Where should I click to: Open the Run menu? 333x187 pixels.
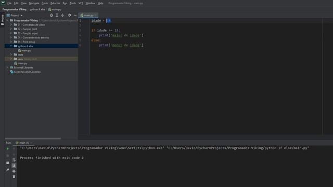click(x=65, y=3)
